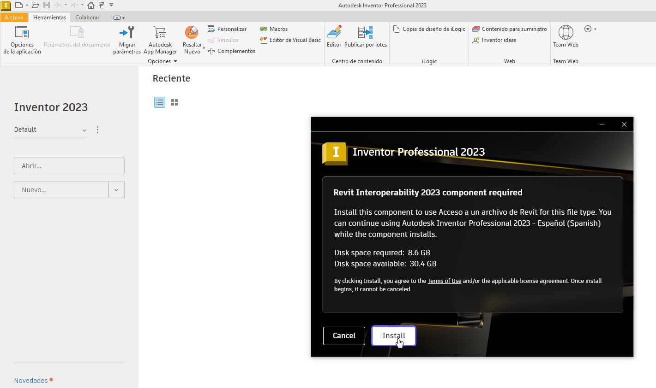The height and width of the screenshot is (388, 656).
Task: Click the Nuevo... button
Action: [61, 190]
